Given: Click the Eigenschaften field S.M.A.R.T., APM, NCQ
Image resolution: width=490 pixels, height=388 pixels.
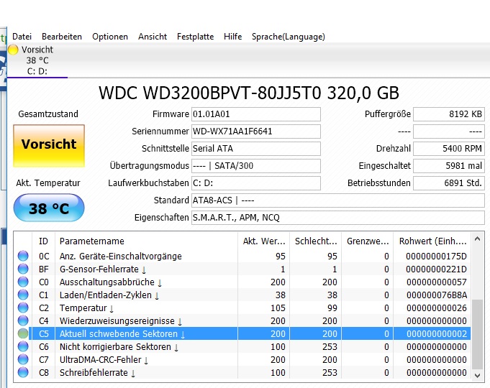Looking at the screenshot, I should 337,218.
